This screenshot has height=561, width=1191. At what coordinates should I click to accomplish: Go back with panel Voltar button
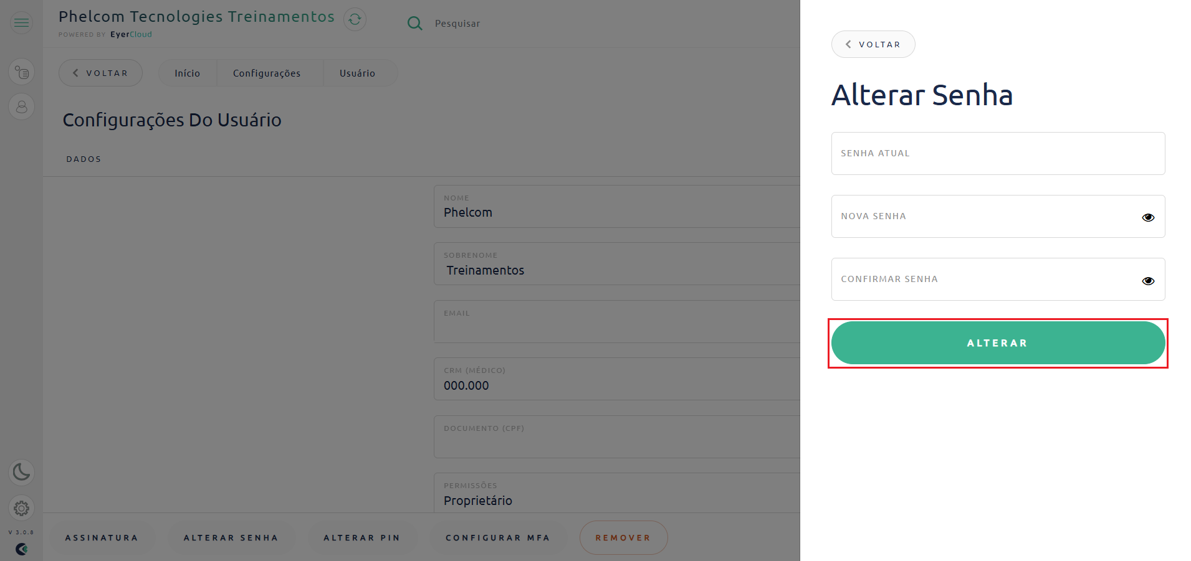click(873, 44)
